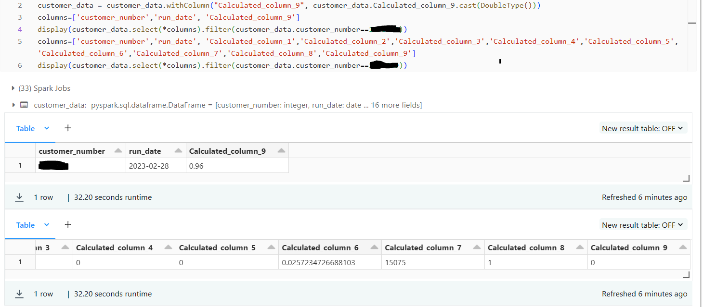Download first table results icon

(x=20, y=197)
